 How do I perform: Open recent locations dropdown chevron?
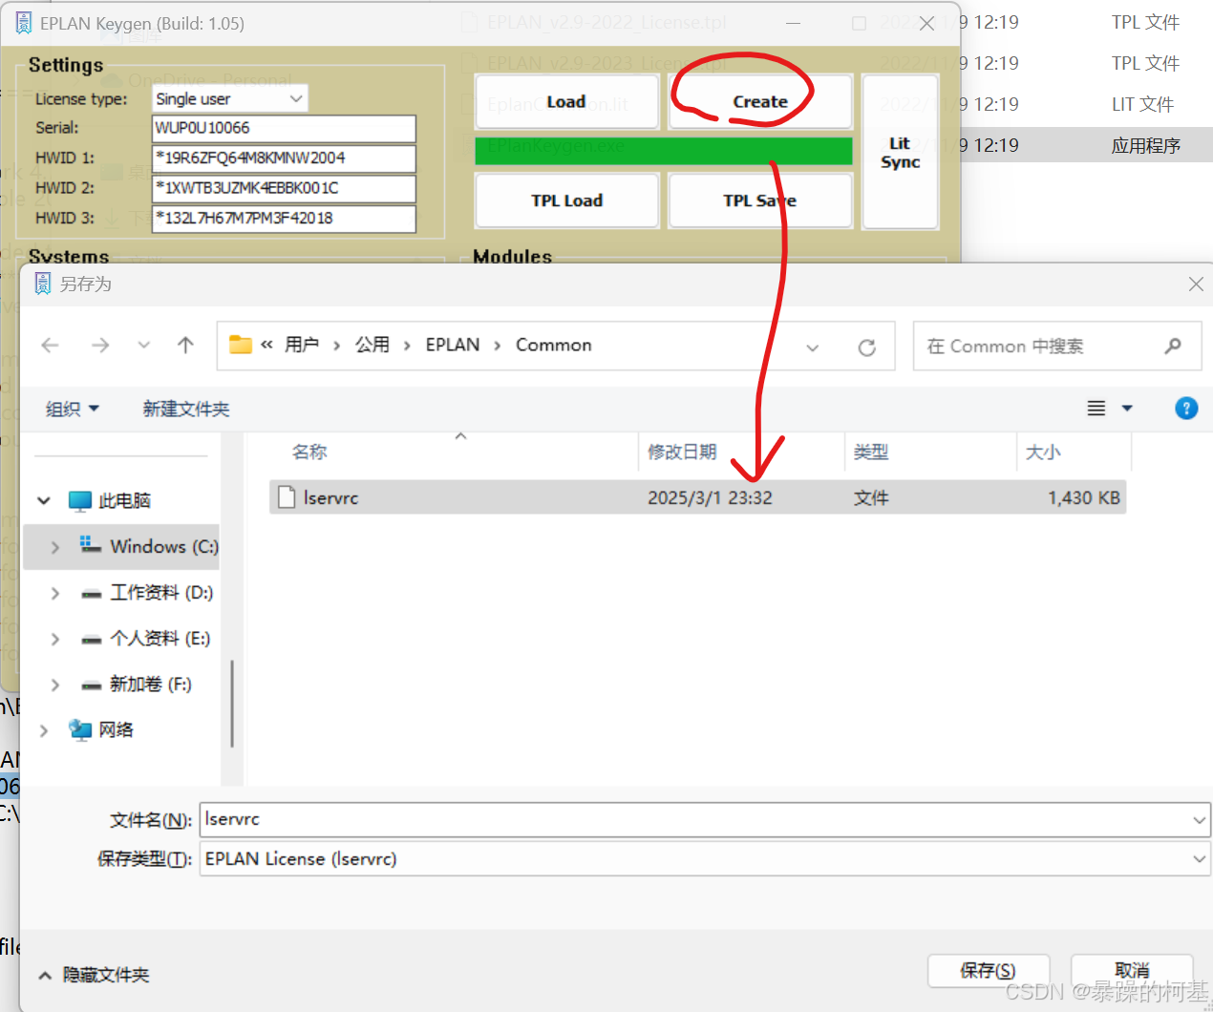point(144,346)
